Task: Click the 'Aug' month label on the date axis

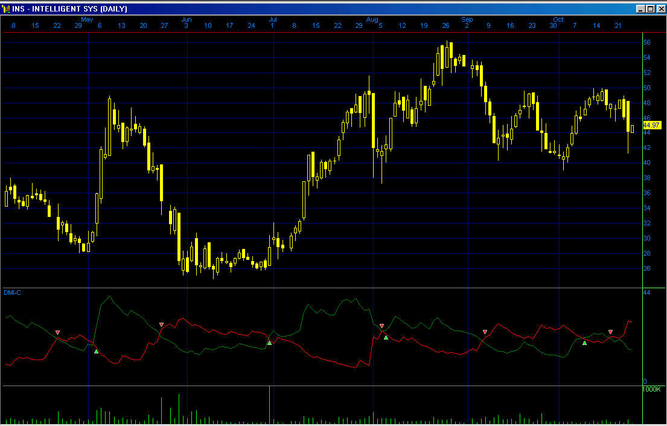Action: (x=372, y=19)
